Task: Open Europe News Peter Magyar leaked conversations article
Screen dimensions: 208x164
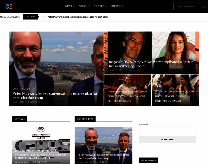Action: (103, 156)
